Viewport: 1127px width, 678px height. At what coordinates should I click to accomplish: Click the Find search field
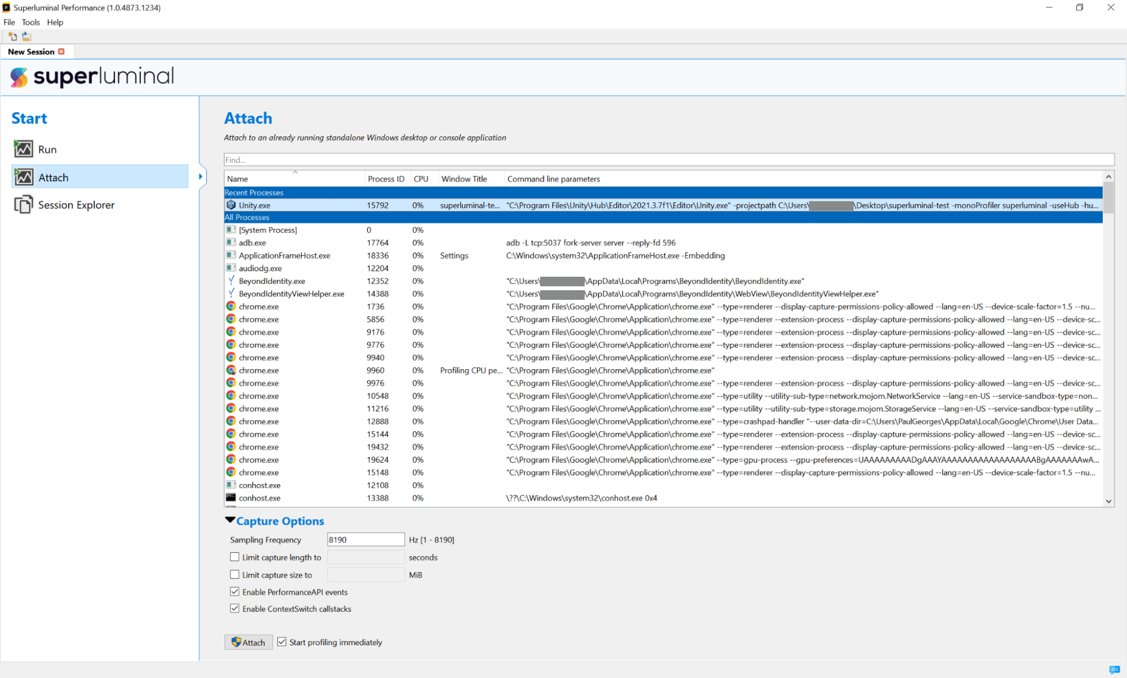668,160
